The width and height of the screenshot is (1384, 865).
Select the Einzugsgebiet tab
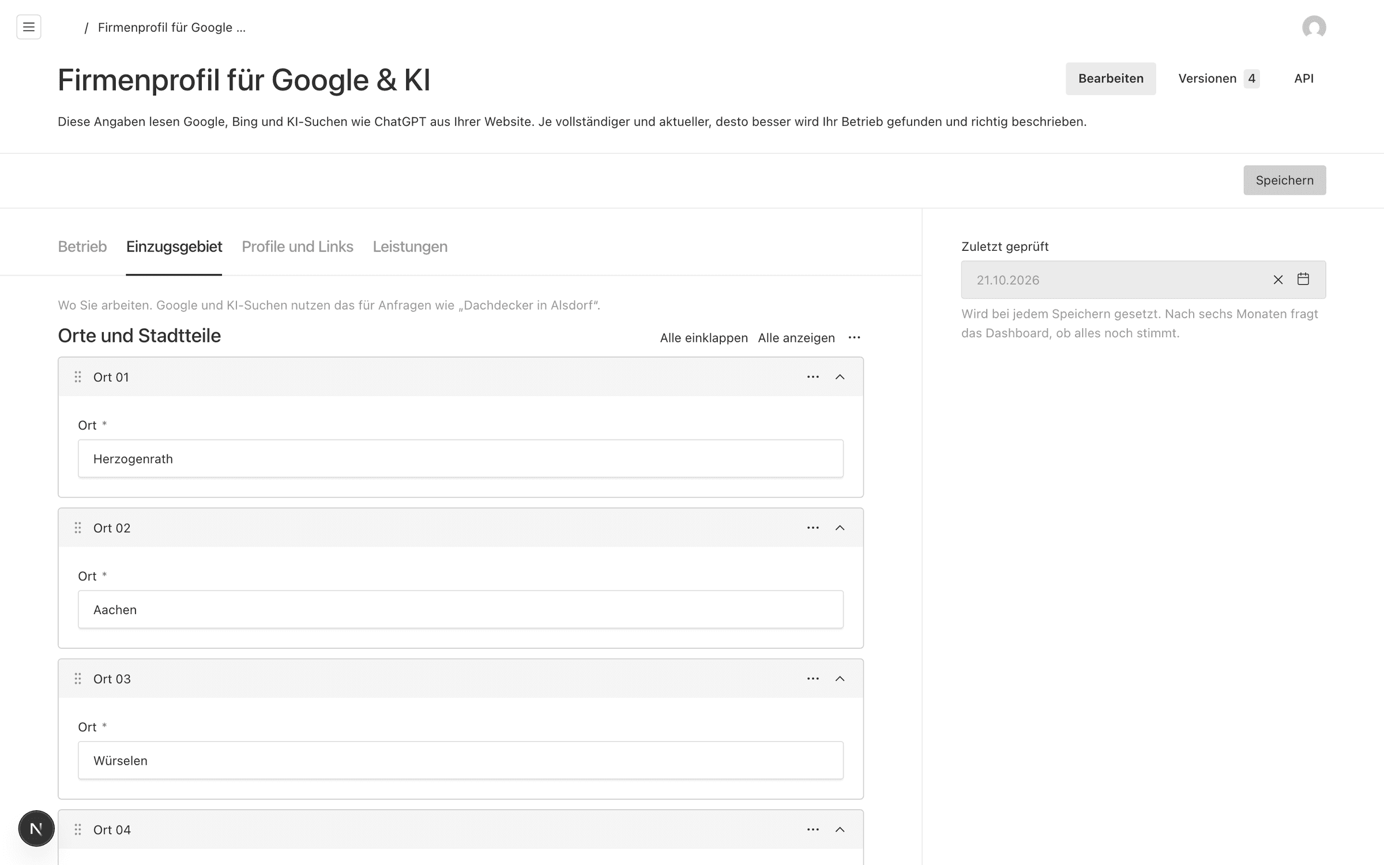(x=174, y=247)
